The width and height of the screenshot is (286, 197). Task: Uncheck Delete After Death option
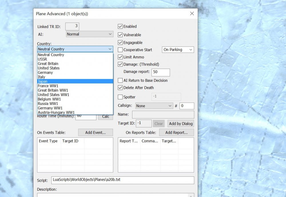(120, 88)
